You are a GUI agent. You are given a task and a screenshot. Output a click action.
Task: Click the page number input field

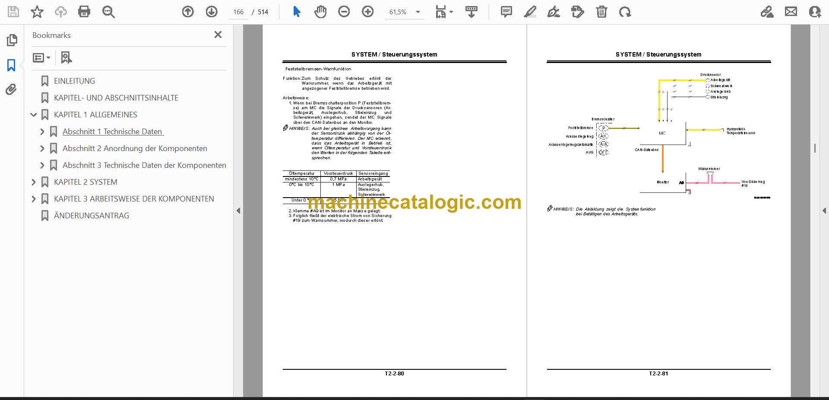pos(238,12)
